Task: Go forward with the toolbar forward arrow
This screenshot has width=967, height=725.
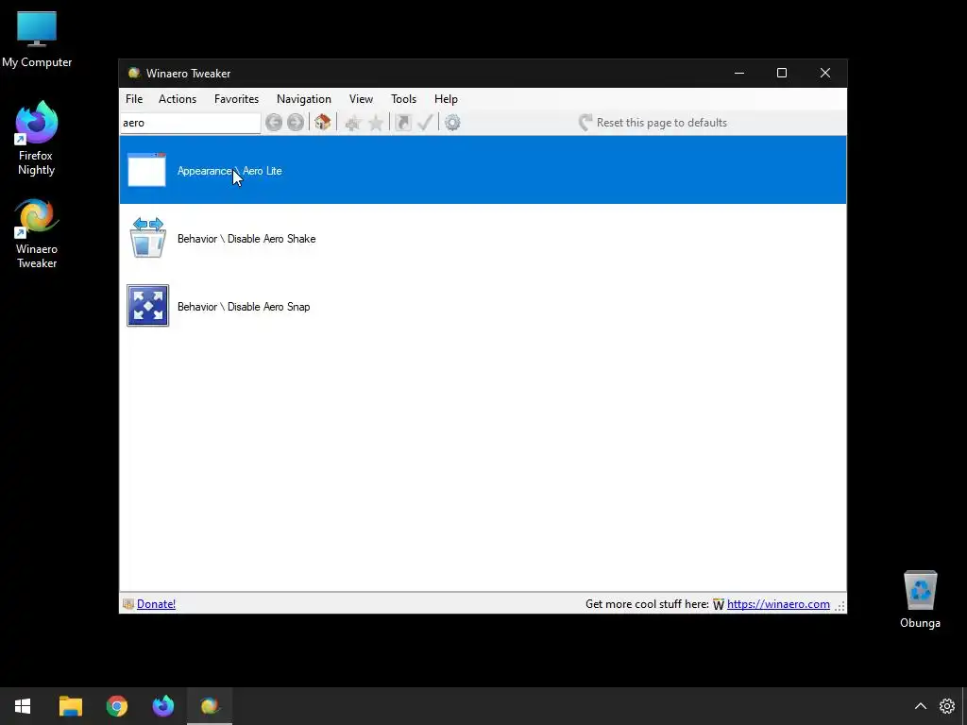Action: tap(296, 122)
